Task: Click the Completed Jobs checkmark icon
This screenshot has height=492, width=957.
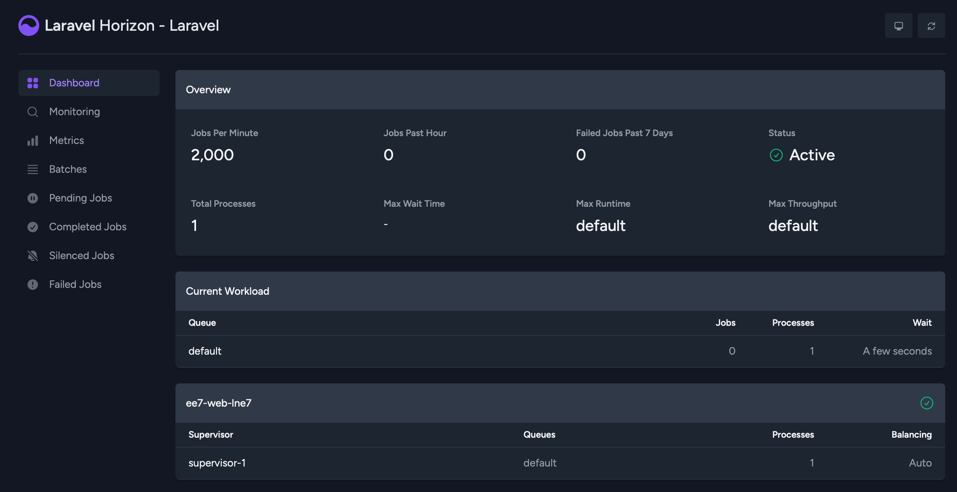Action: click(x=33, y=226)
